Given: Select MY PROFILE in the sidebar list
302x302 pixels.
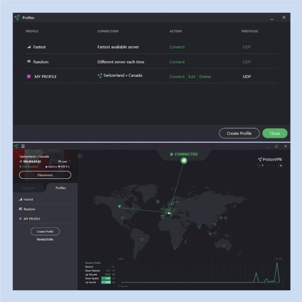Looking at the screenshot, I should pyautogui.click(x=45, y=219).
